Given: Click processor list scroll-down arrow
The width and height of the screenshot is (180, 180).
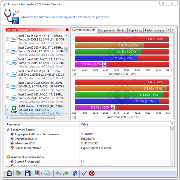Looking at the screenshot, I should point(66,113).
